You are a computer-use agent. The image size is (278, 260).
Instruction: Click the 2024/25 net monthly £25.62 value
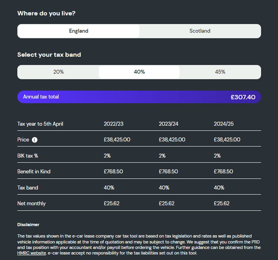point(222,204)
